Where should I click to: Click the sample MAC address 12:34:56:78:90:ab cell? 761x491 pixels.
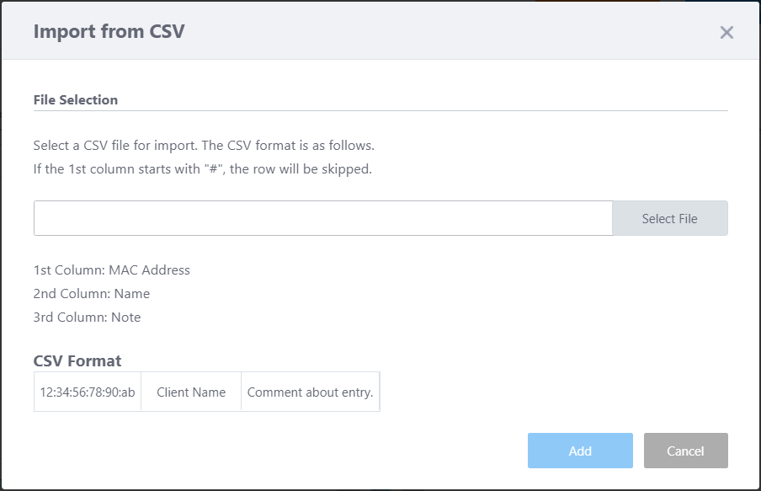pyautogui.click(x=88, y=392)
